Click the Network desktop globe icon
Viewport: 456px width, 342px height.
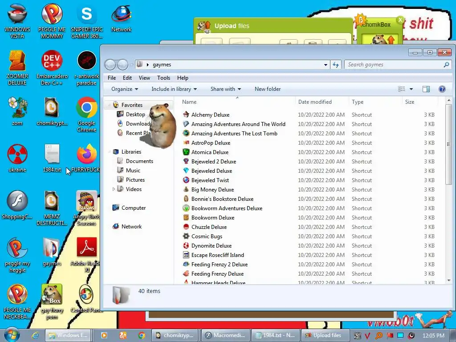tap(121, 17)
